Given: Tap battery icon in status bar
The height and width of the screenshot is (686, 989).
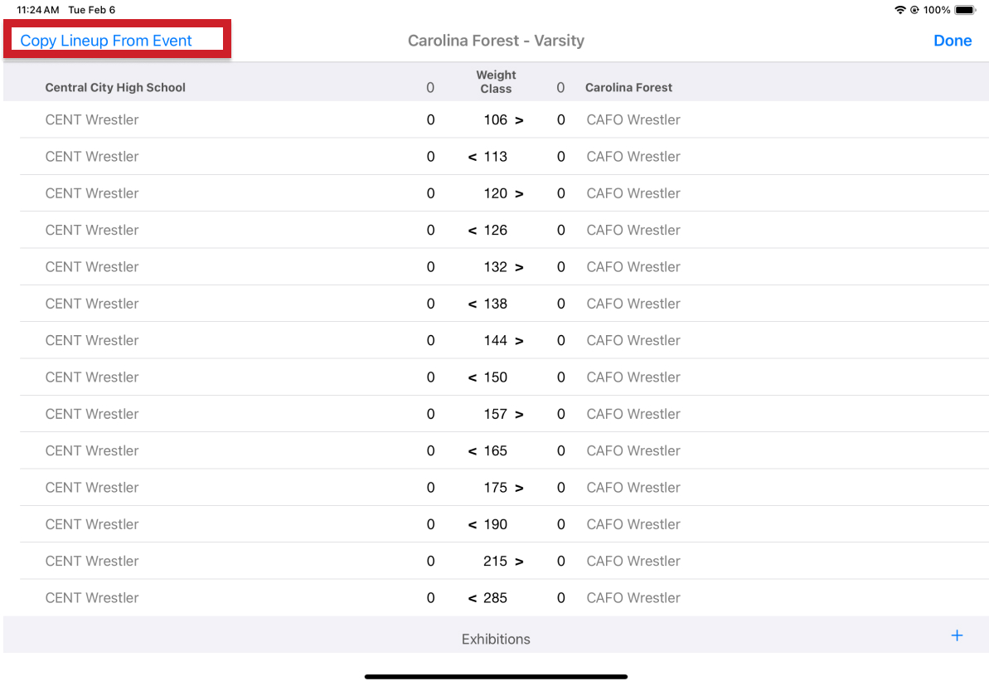Looking at the screenshot, I should [x=965, y=10].
